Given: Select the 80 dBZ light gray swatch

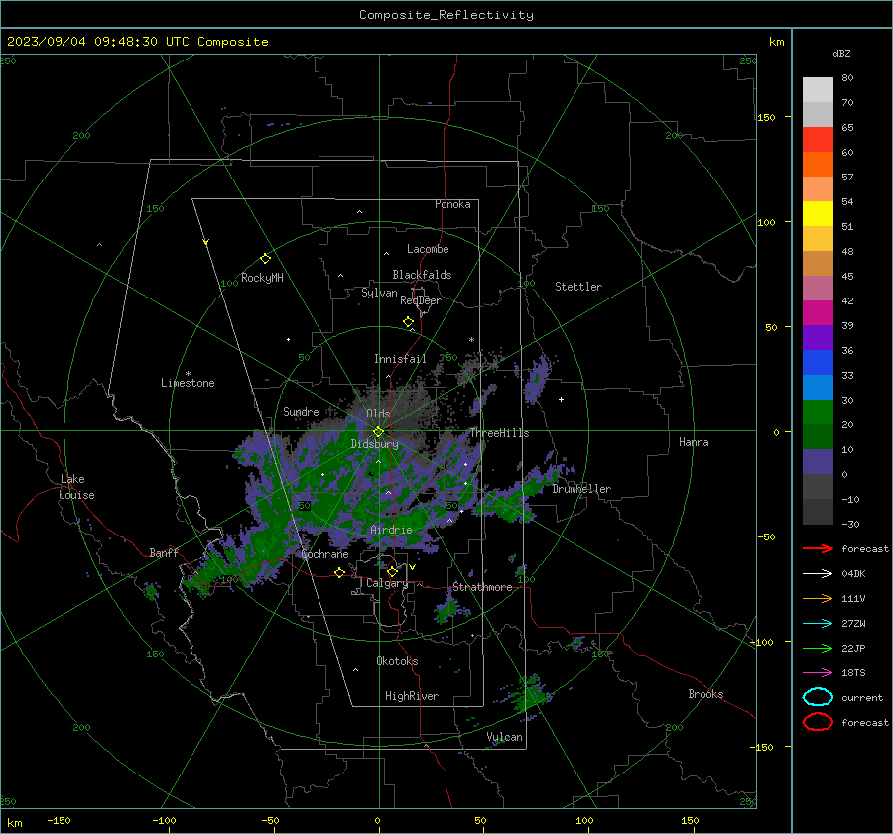Looking at the screenshot, I should (818, 89).
